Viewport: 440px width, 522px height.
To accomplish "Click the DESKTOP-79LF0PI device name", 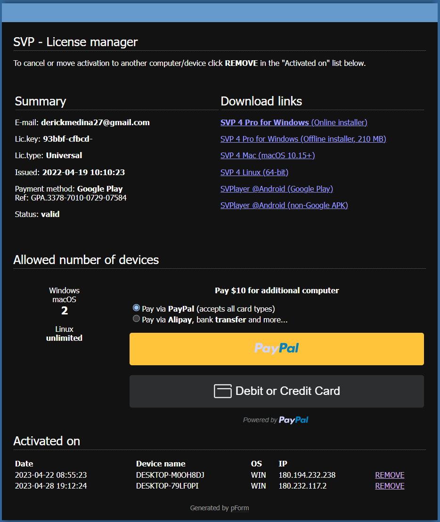I will pyautogui.click(x=170, y=486).
